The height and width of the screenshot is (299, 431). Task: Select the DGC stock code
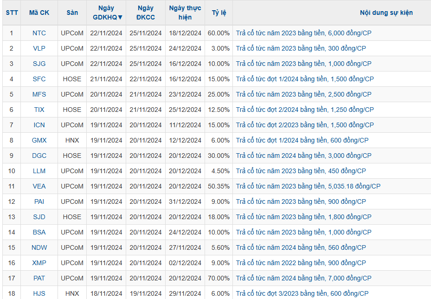pyautogui.click(x=39, y=156)
